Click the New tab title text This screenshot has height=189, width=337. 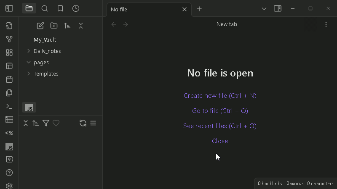point(227,24)
